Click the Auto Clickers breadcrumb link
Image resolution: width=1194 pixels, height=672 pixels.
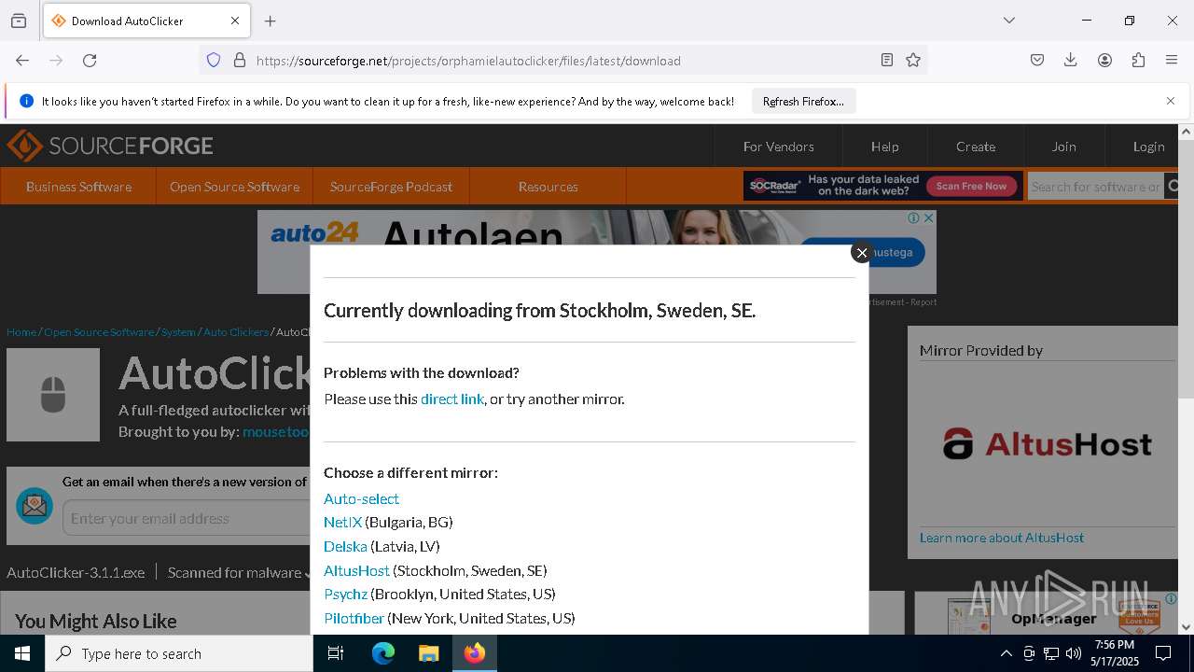tap(235, 332)
